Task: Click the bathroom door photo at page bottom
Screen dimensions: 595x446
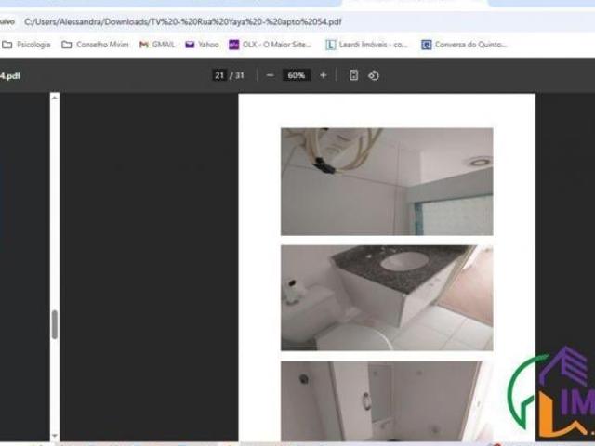Action: tap(387, 400)
